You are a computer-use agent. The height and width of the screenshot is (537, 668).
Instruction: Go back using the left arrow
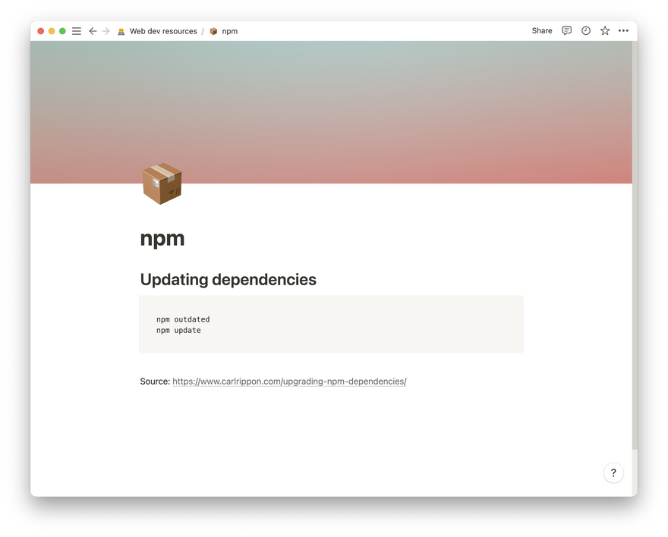[93, 31]
